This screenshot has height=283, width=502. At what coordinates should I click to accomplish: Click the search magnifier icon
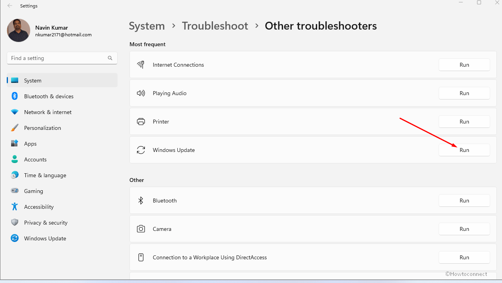[x=110, y=58]
